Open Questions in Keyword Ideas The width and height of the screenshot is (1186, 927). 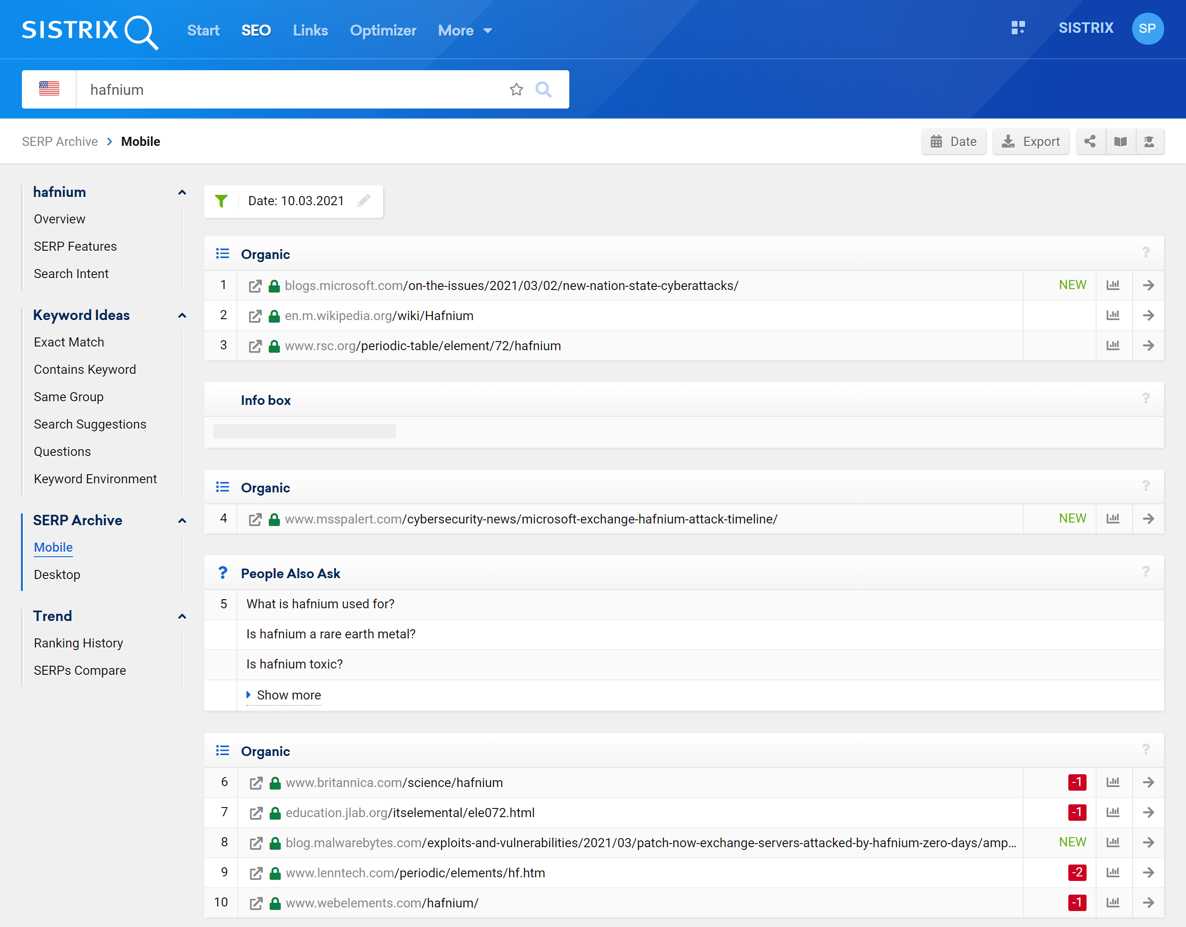62,451
